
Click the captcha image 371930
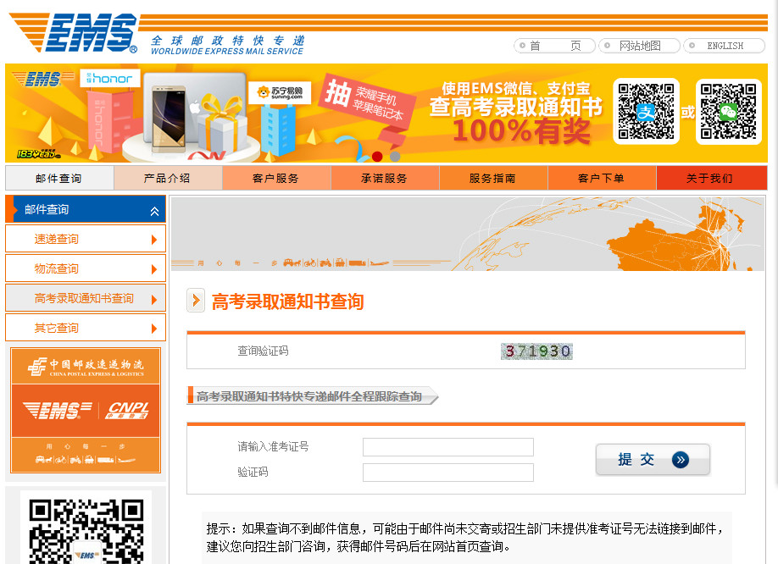tap(537, 351)
